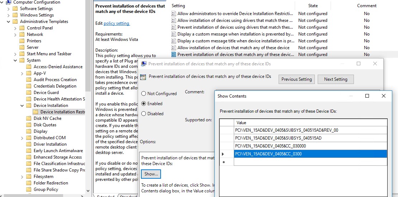Click the Computer Configuration node icon
This screenshot has height=197, width=398.
click(9, 2)
